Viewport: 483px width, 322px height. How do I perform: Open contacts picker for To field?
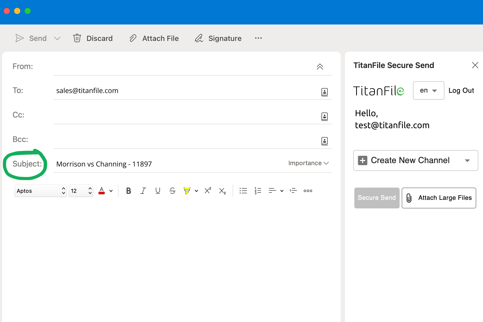(325, 92)
